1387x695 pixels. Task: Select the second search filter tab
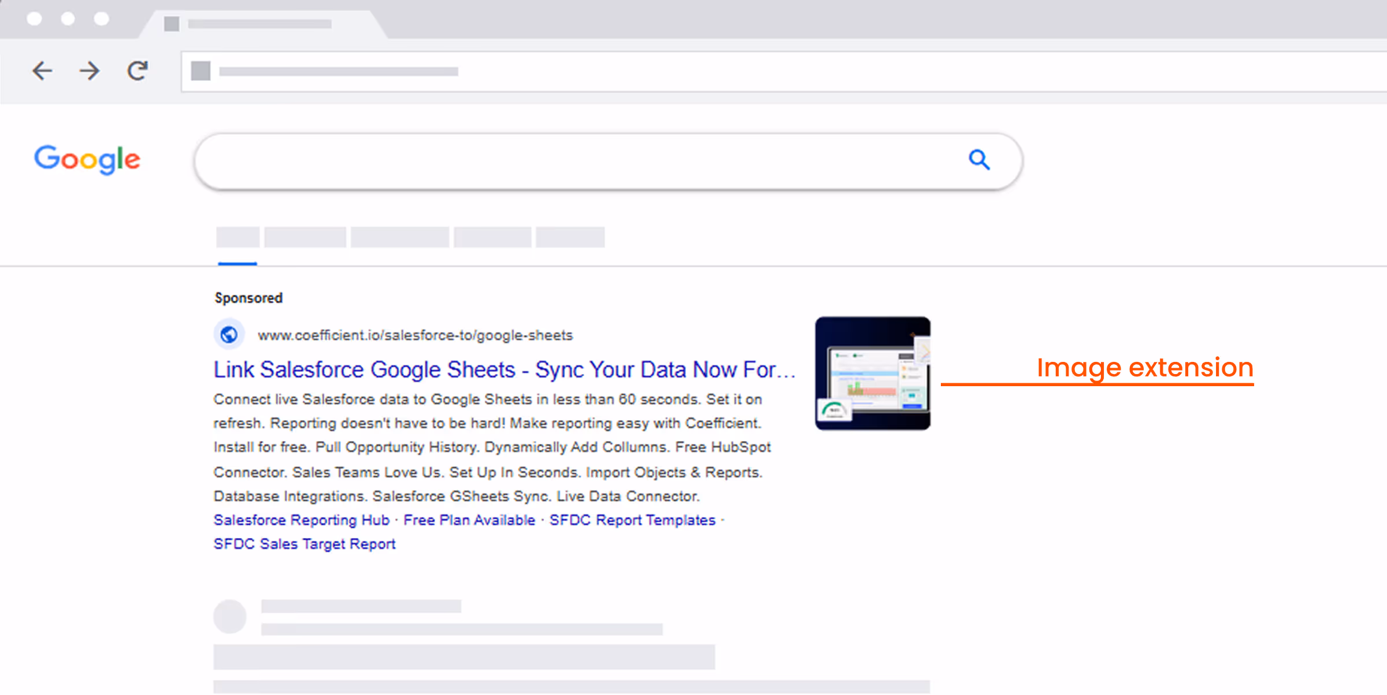305,238
